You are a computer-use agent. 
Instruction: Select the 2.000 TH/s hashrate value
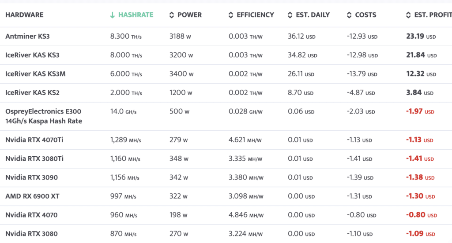click(126, 92)
